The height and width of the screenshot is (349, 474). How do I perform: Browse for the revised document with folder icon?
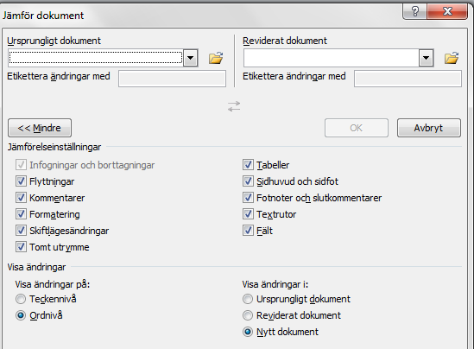click(x=452, y=58)
